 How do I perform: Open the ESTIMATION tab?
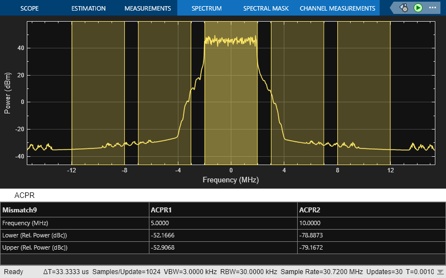pyautogui.click(x=88, y=8)
